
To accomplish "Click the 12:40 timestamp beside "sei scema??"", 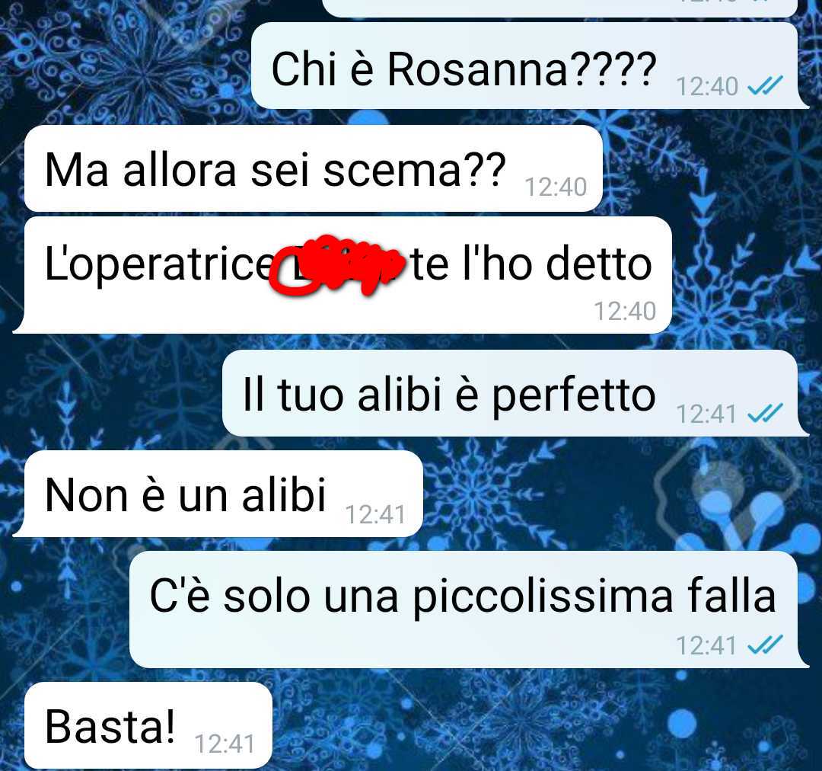I will [556, 187].
